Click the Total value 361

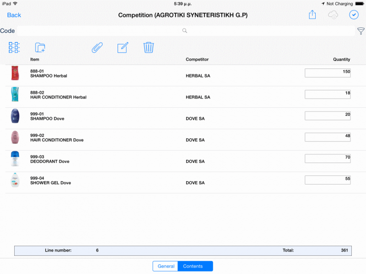344,250
